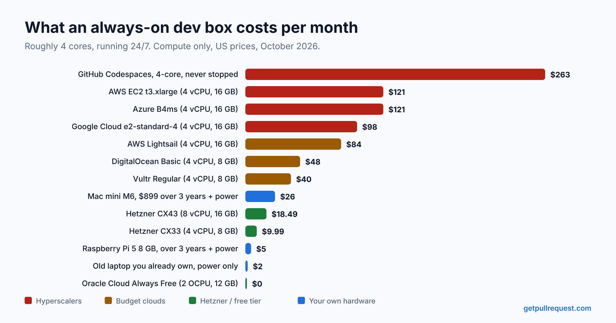This screenshot has width=616, height=323.
Task: Click the Hetzner CX43 bar
Action: tap(256, 214)
